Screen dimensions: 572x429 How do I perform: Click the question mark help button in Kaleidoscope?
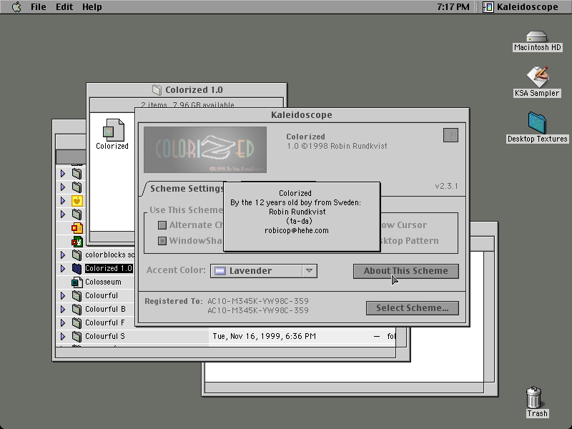[x=450, y=135]
